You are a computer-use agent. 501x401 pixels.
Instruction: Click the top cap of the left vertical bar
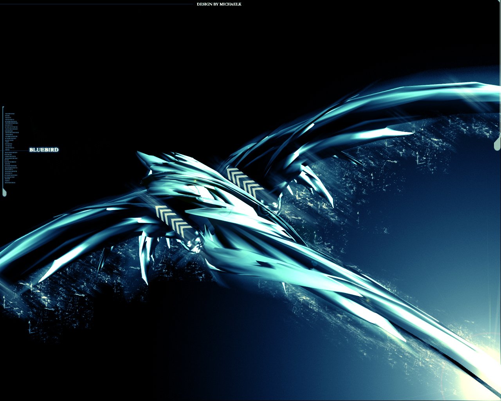click(3, 108)
